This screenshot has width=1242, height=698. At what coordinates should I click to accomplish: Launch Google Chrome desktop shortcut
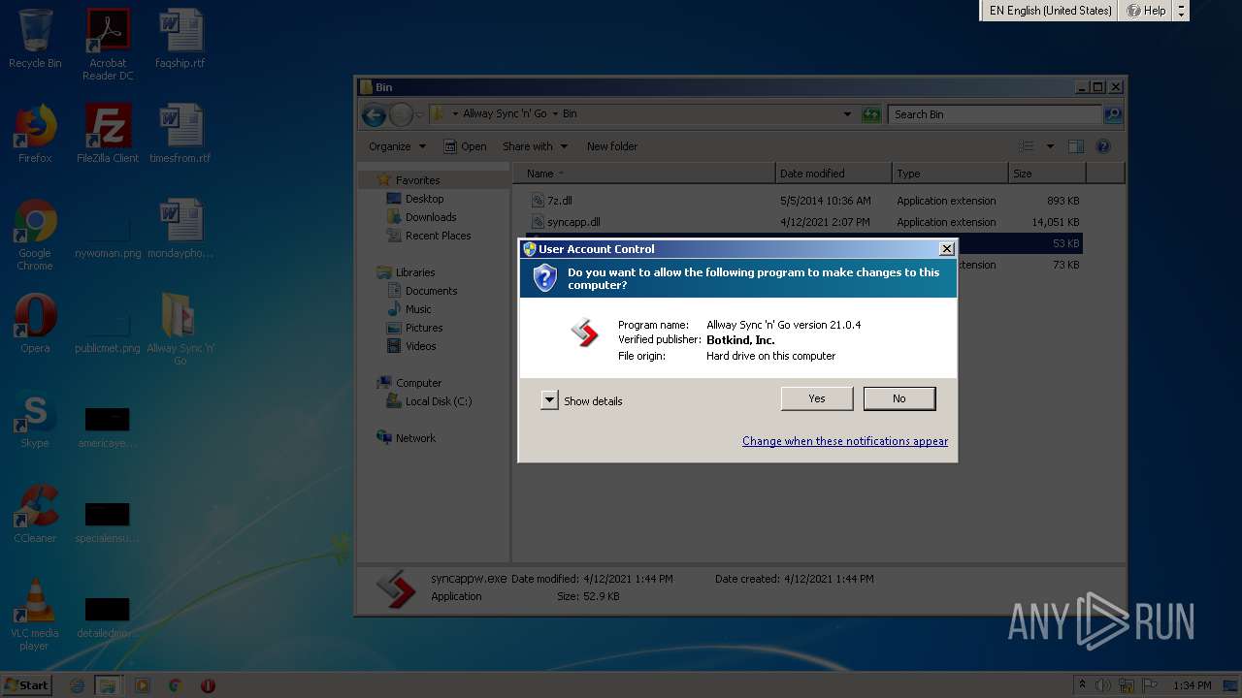pyautogui.click(x=35, y=235)
